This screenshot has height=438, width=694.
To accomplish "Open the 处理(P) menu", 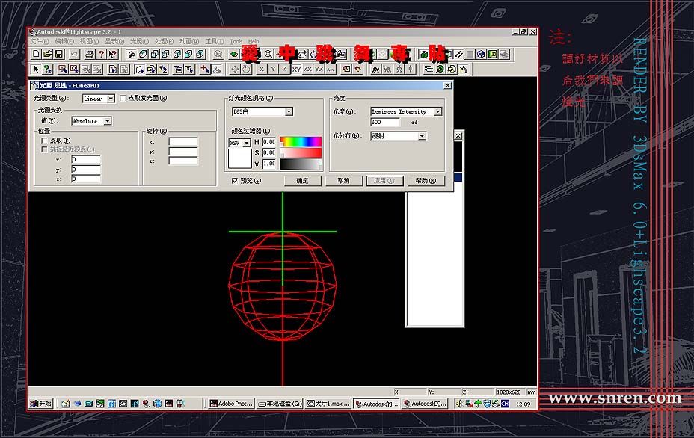I will 165,41.
